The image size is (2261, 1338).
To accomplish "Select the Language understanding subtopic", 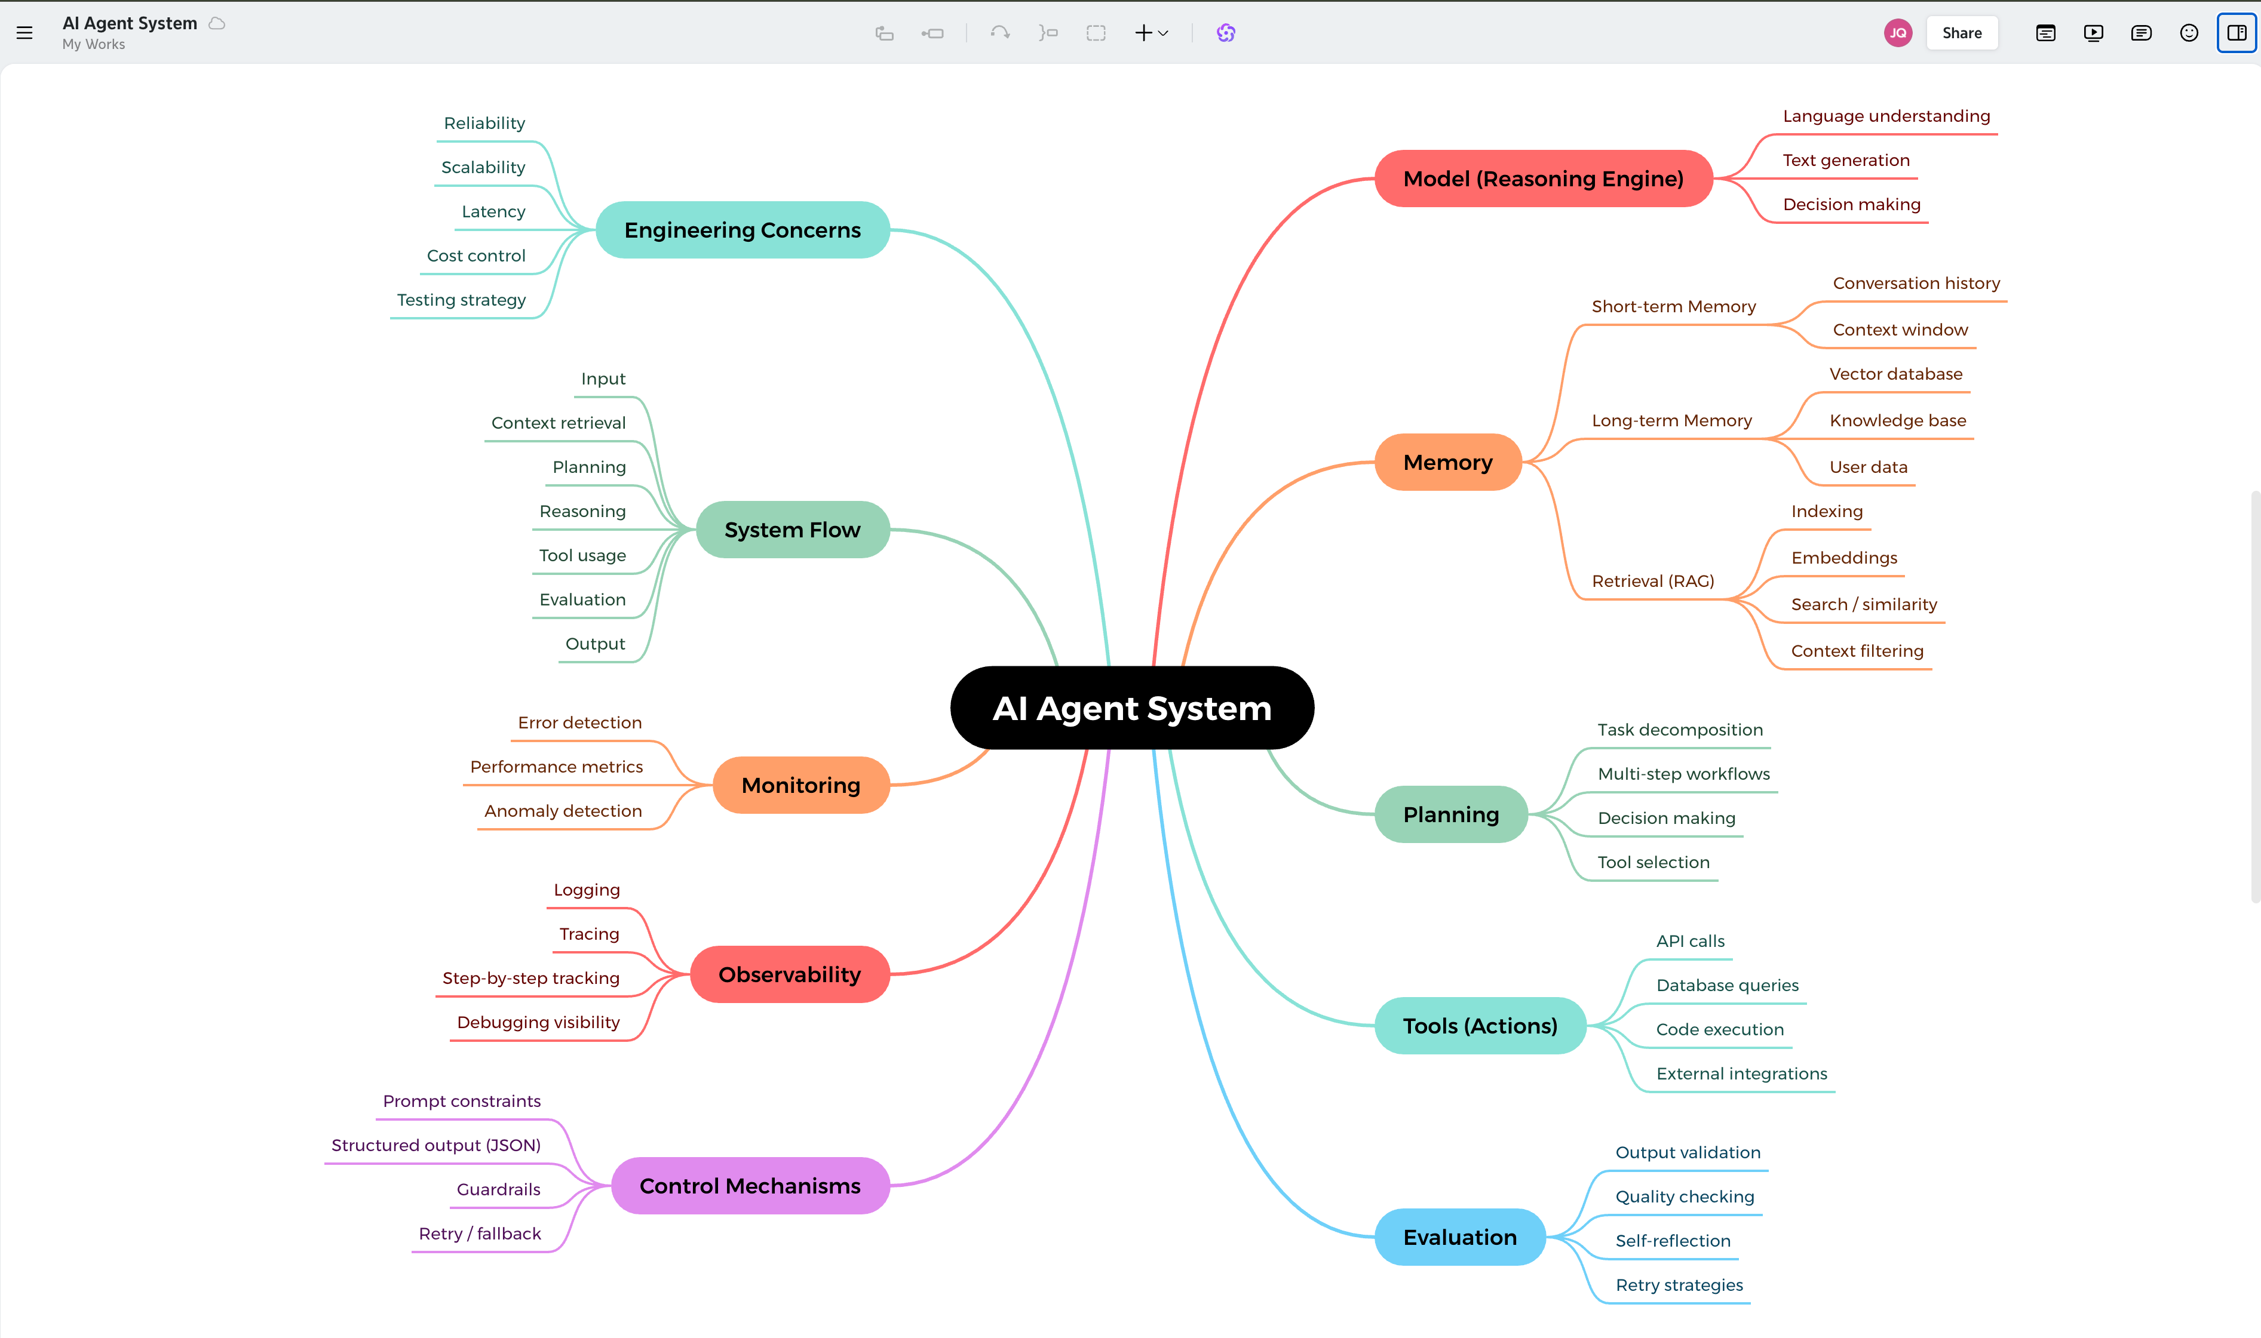I will [1886, 116].
